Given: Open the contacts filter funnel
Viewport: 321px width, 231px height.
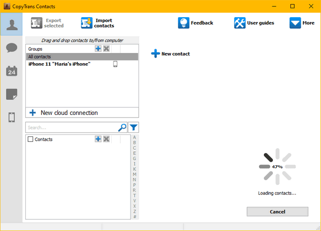Looking at the screenshot, I should [133, 127].
